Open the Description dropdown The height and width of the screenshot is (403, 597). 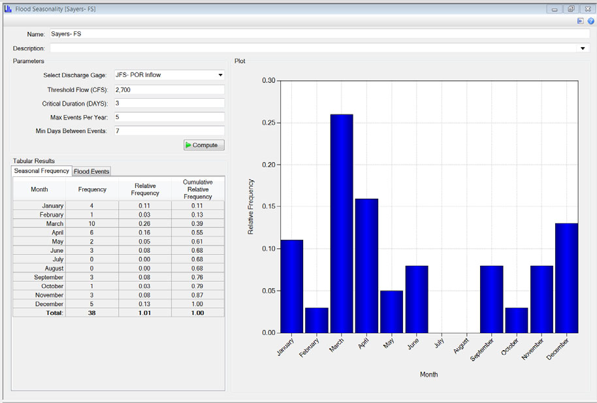pyautogui.click(x=583, y=47)
